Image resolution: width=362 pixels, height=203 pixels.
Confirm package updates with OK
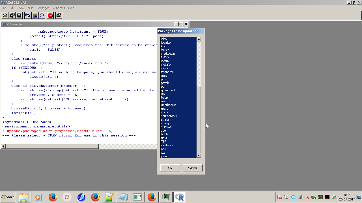click(x=170, y=168)
